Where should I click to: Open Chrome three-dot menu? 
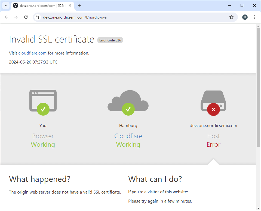(x=254, y=17)
